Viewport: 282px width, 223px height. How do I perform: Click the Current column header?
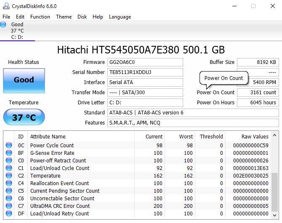[x=149, y=137]
